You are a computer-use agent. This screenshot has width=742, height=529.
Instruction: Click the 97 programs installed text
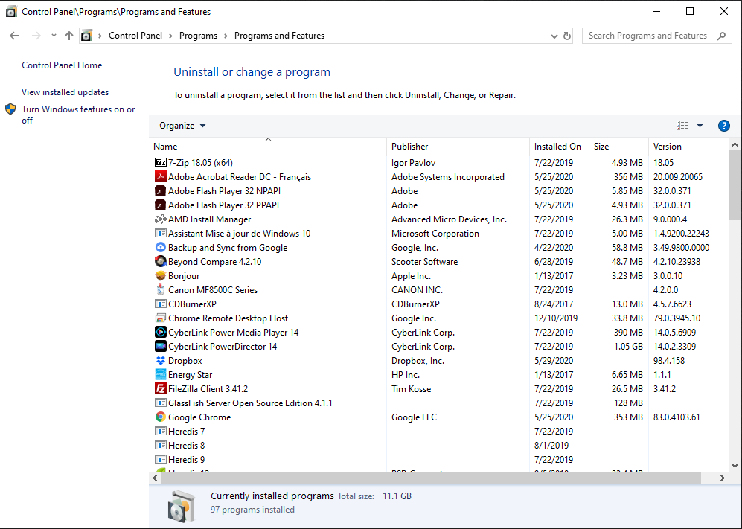point(252,510)
